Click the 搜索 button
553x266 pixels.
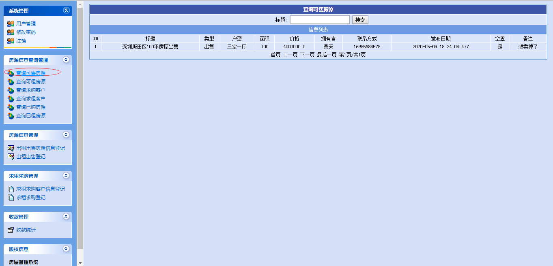[360, 20]
